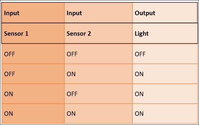Click Light ON cell in third data row
Viewport: 199px width, 125px height.
165,94
